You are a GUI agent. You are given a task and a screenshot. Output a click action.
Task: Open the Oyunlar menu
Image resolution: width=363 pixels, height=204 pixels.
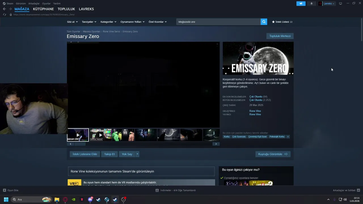click(47, 4)
